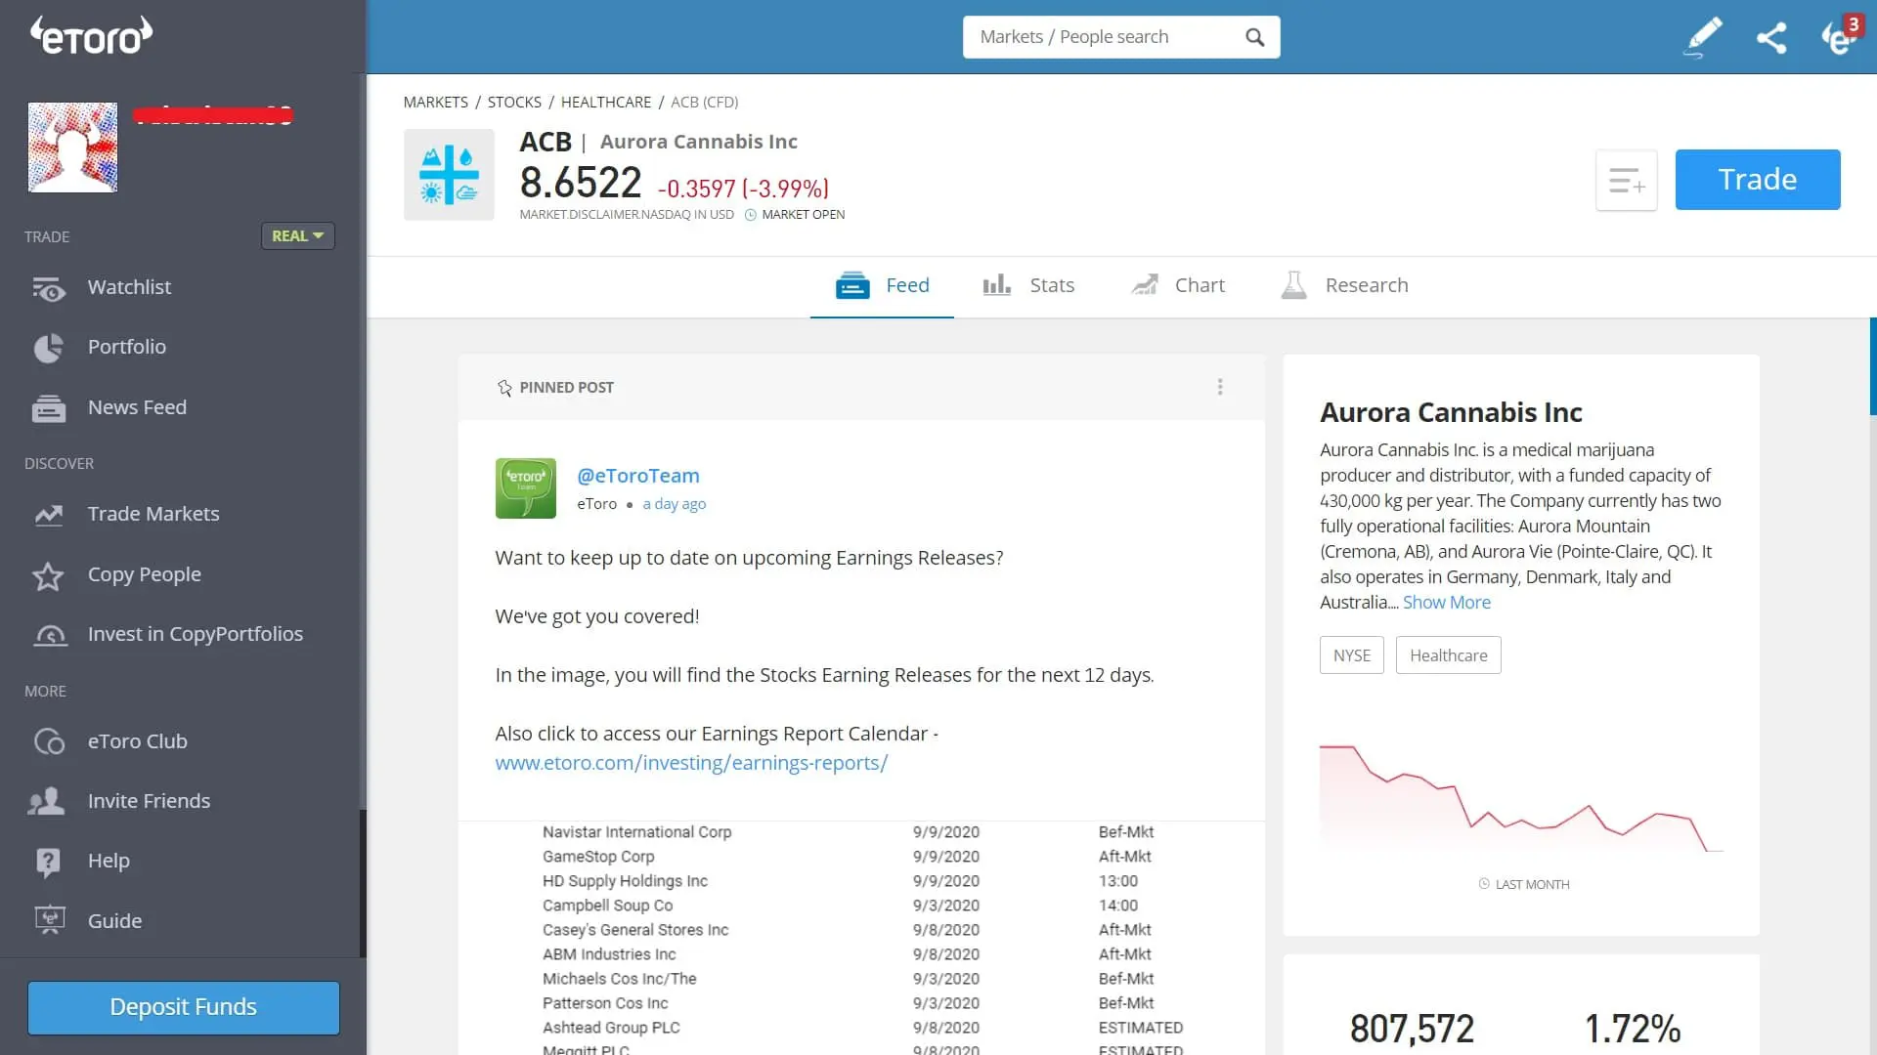Viewport: 1877px width, 1055px height.
Task: Click the eToro logo
Action: coord(91,36)
